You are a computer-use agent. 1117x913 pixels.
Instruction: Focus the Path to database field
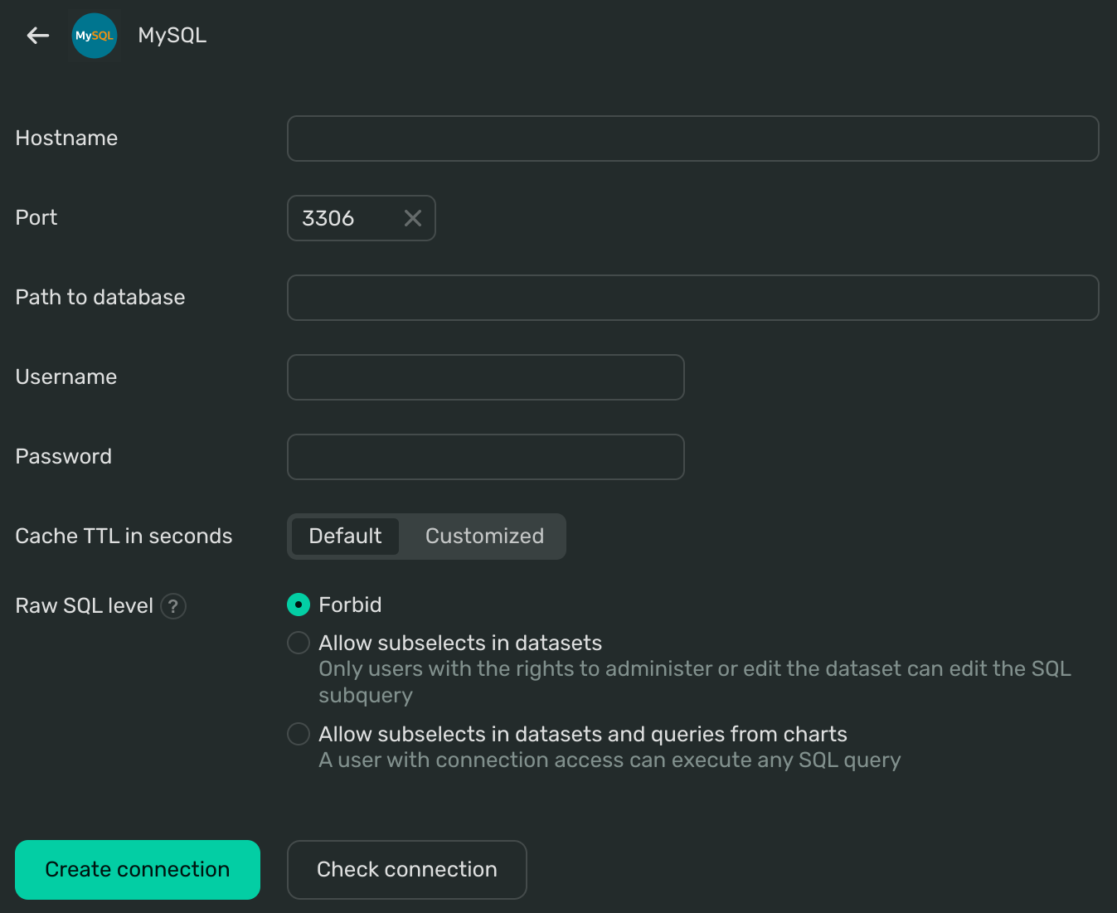click(693, 298)
